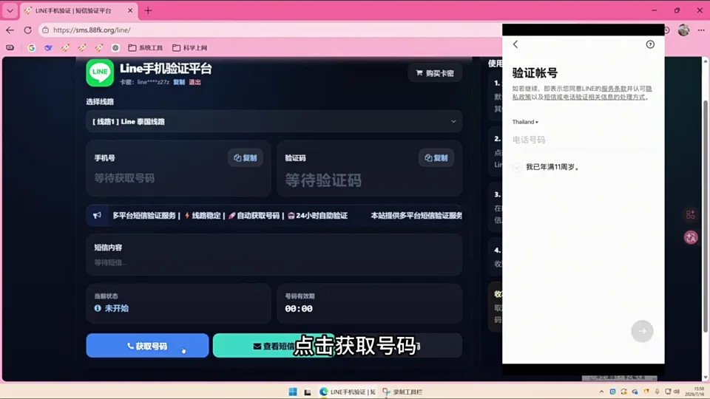This screenshot has width=710, height=399.
Task: Open the tab search dropdown arrow
Action: (10, 10)
